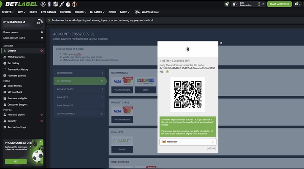Open VIP cashback
304x169 pixels.
(23, 92)
